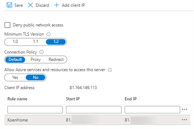Click the KoenHome Start IP cell

click(83, 120)
